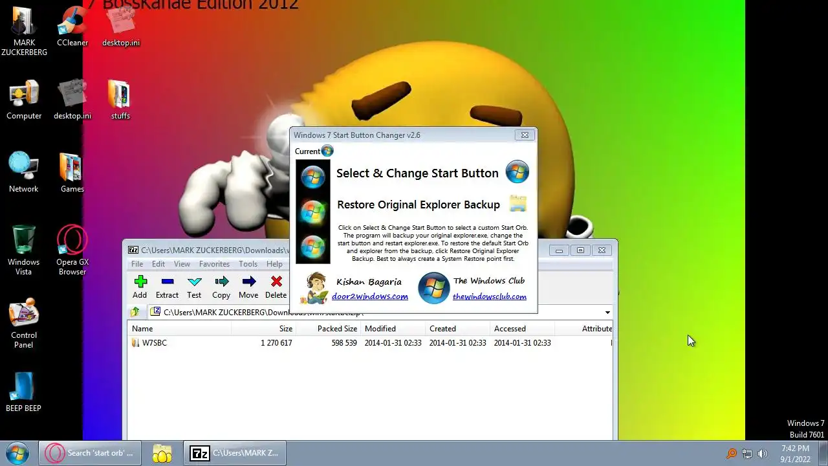Select the Opera GX Browser desktop icon
This screenshot has height=466, width=828.
pyautogui.click(x=72, y=250)
